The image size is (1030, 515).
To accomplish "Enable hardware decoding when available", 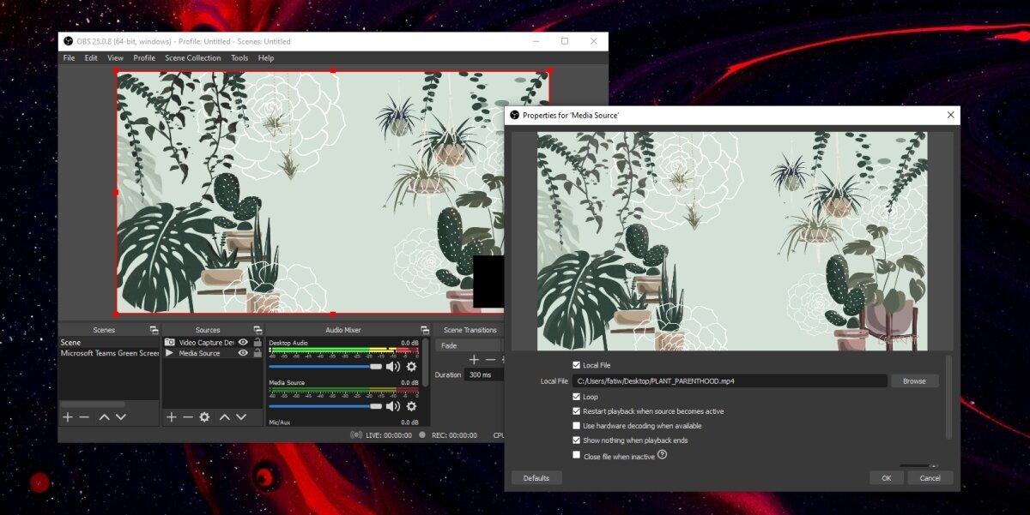I will point(578,425).
